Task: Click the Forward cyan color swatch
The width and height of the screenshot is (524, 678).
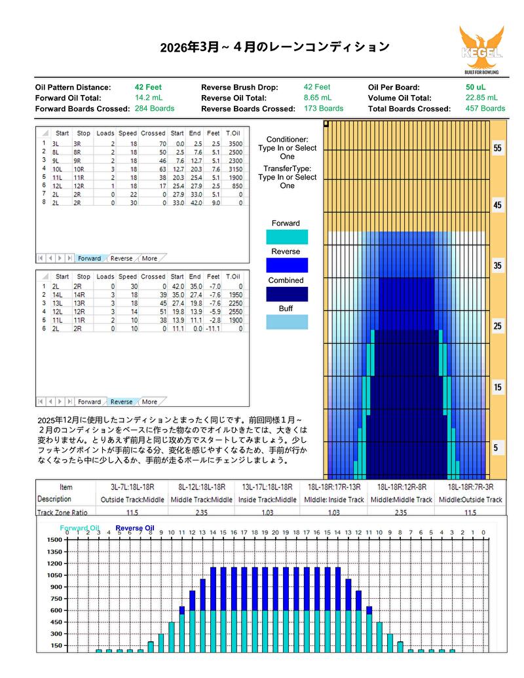Action: click(x=286, y=236)
